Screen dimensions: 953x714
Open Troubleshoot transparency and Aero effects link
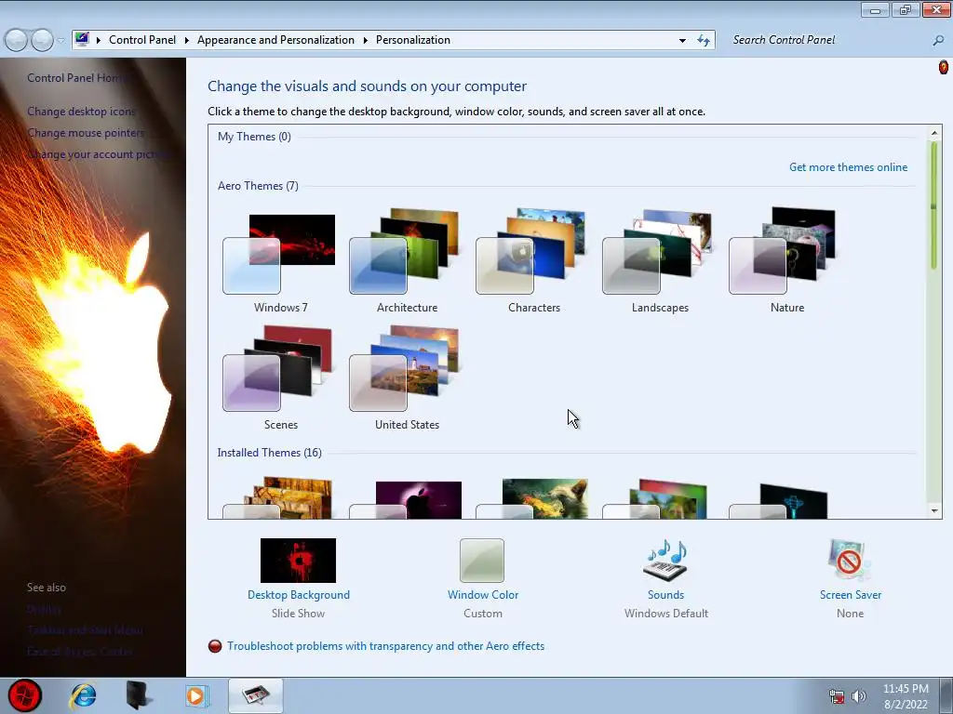click(x=386, y=646)
